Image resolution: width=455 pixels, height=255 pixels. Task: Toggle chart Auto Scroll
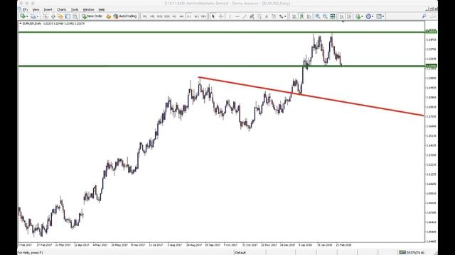(341, 16)
